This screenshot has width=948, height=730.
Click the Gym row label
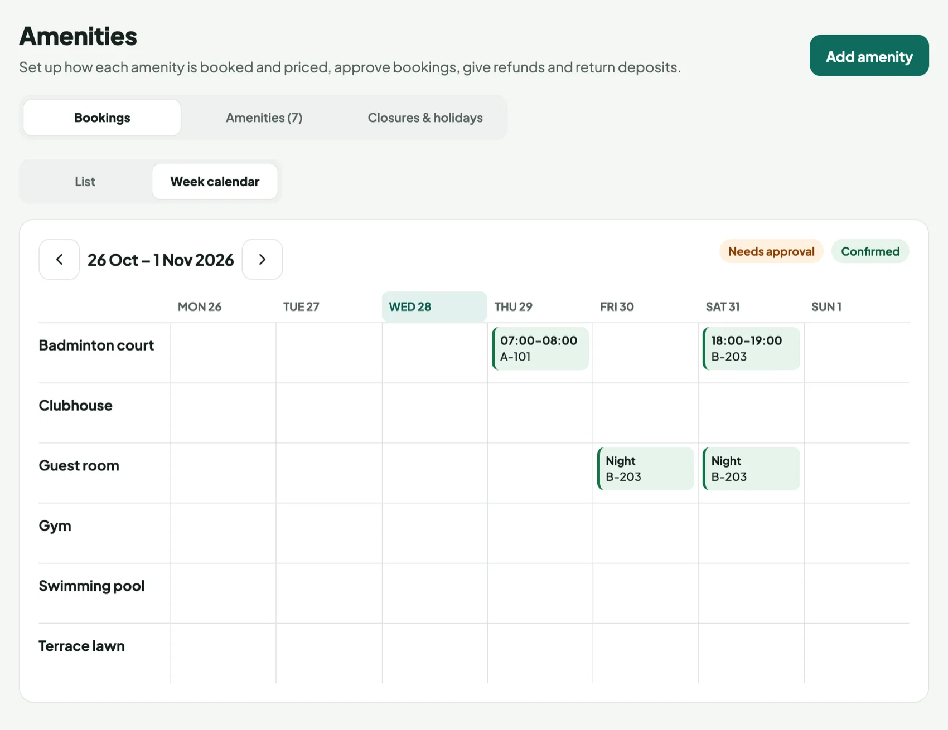point(55,526)
